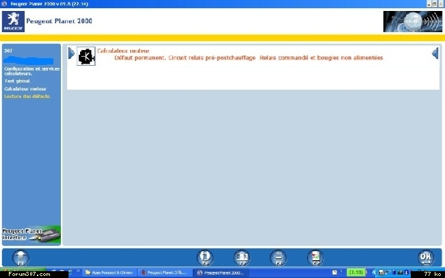Select the Défaut permanent fault line

coord(249,58)
